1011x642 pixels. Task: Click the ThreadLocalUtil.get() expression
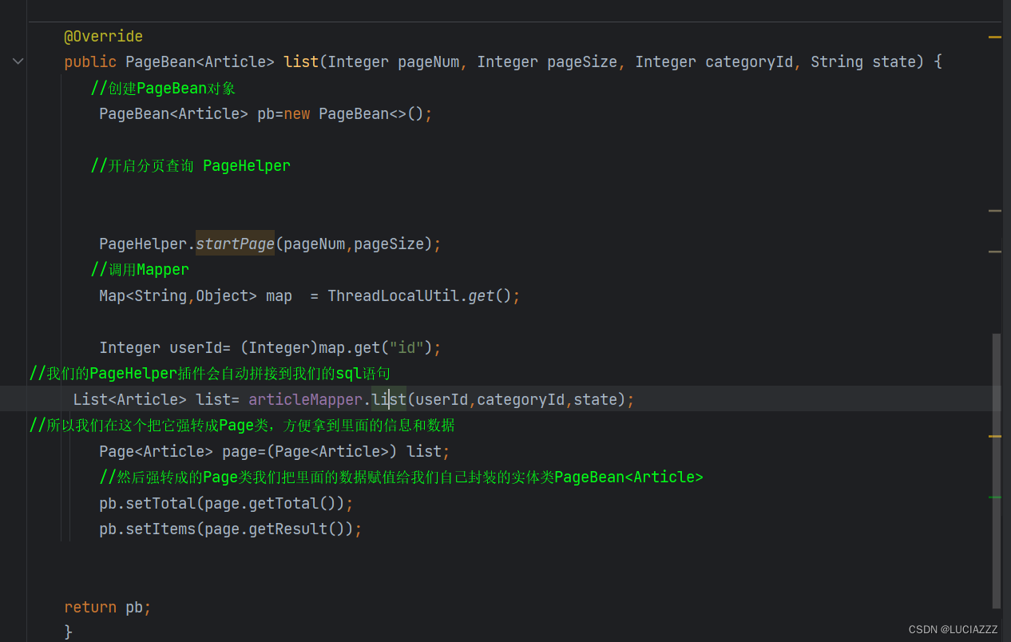click(423, 295)
